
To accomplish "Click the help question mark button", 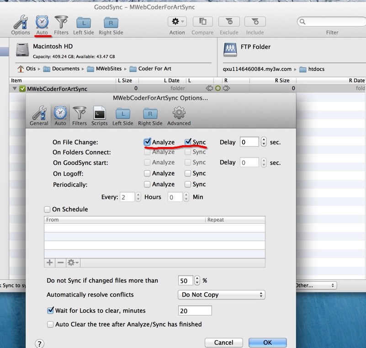I will (40, 343).
